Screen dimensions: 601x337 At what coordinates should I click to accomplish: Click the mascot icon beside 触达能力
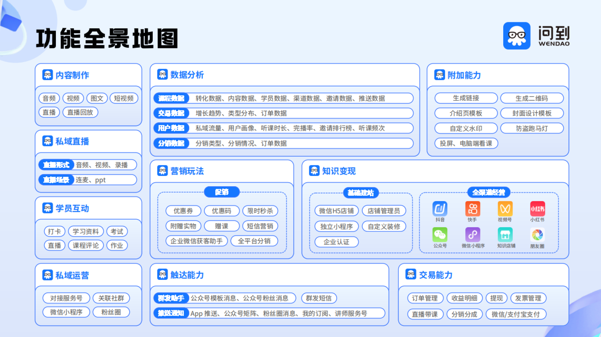click(x=162, y=274)
